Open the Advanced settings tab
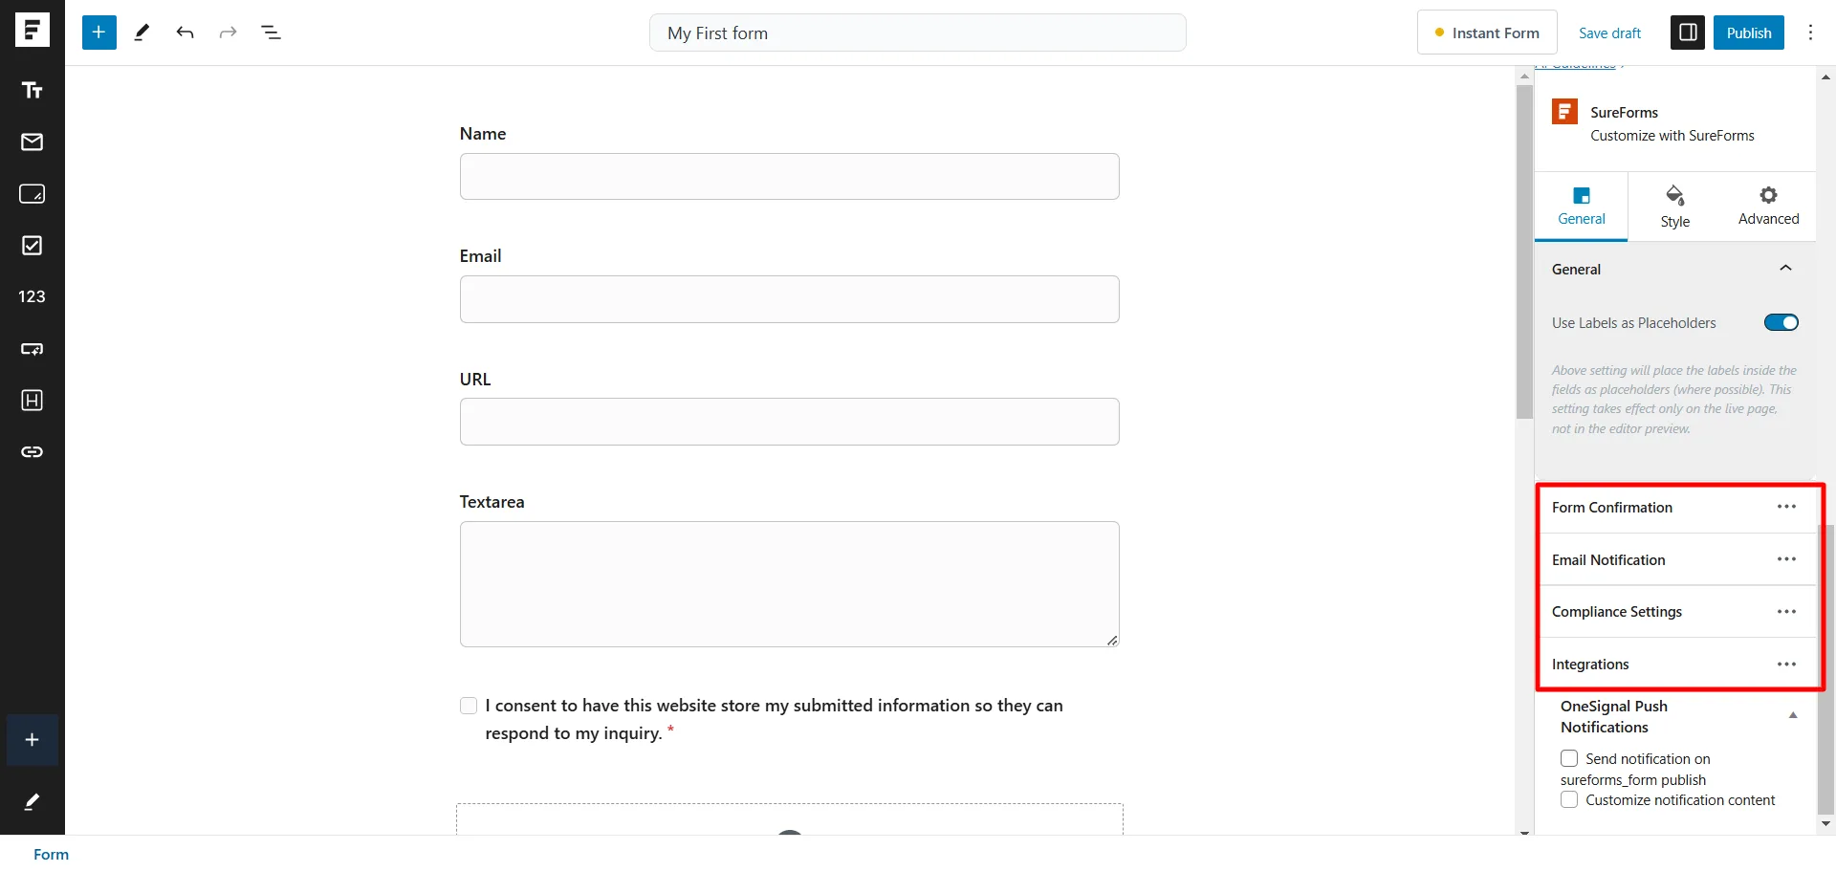This screenshot has width=1836, height=872. tap(1767, 205)
